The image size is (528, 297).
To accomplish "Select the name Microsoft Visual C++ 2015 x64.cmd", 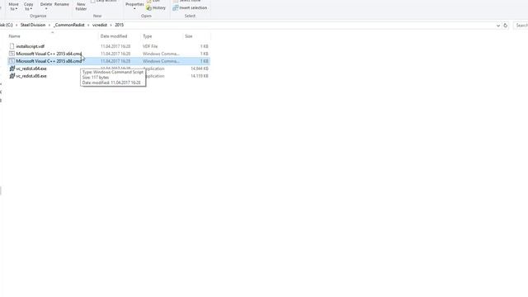I will click(49, 54).
